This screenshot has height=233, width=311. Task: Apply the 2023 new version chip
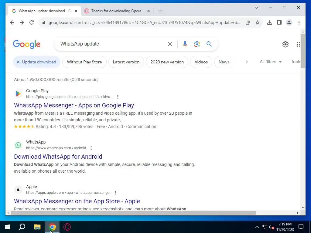point(167,62)
